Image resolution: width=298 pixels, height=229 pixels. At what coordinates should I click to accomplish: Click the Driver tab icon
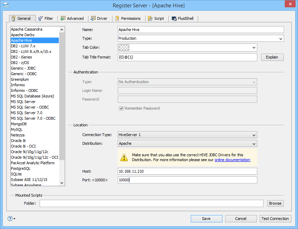click(93, 18)
